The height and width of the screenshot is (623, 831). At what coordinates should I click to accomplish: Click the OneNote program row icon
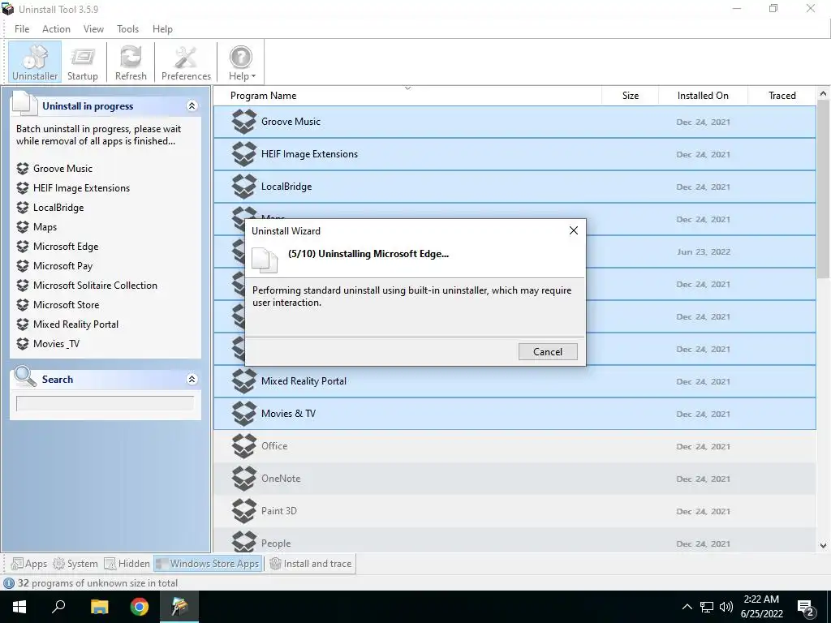pos(243,479)
